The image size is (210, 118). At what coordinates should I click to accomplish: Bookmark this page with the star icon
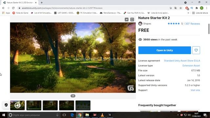181,8
